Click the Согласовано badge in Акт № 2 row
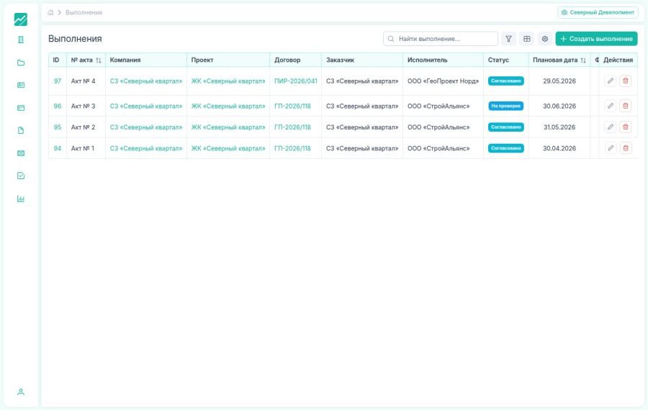Image resolution: width=648 pixels, height=410 pixels. pyautogui.click(x=506, y=127)
